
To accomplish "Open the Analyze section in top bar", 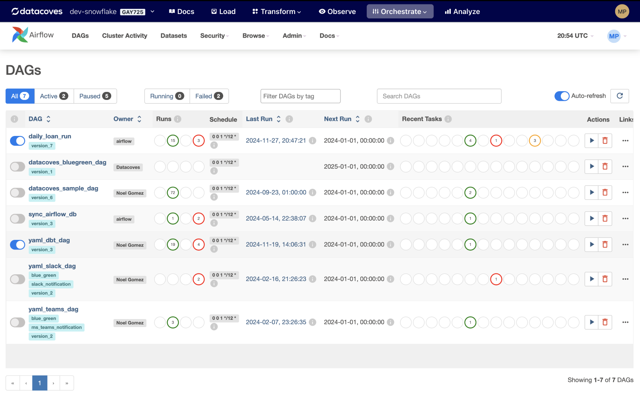I will pos(462,12).
